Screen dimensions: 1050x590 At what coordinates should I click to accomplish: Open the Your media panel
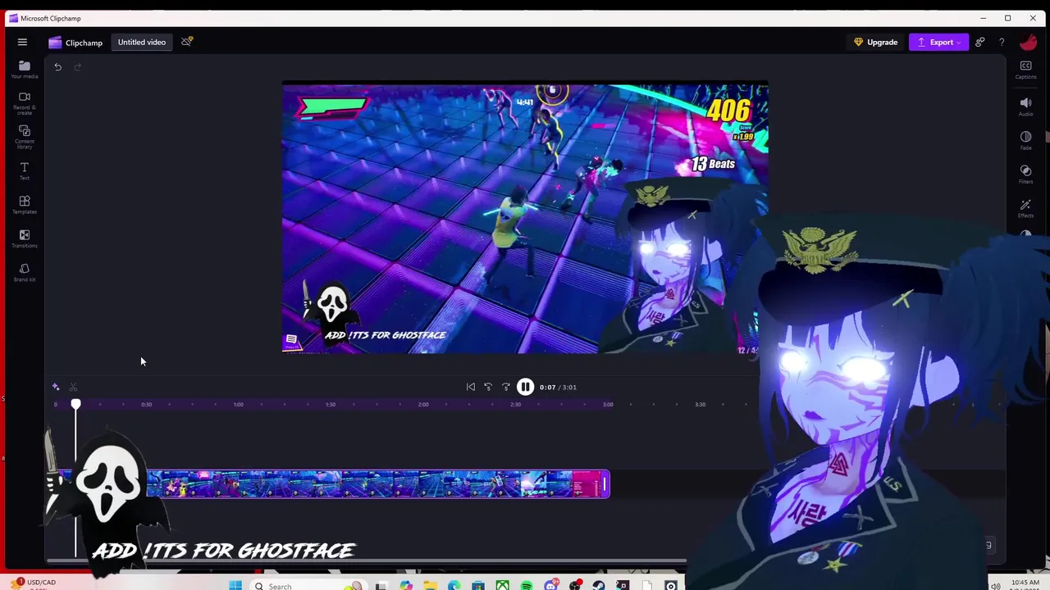click(x=25, y=70)
